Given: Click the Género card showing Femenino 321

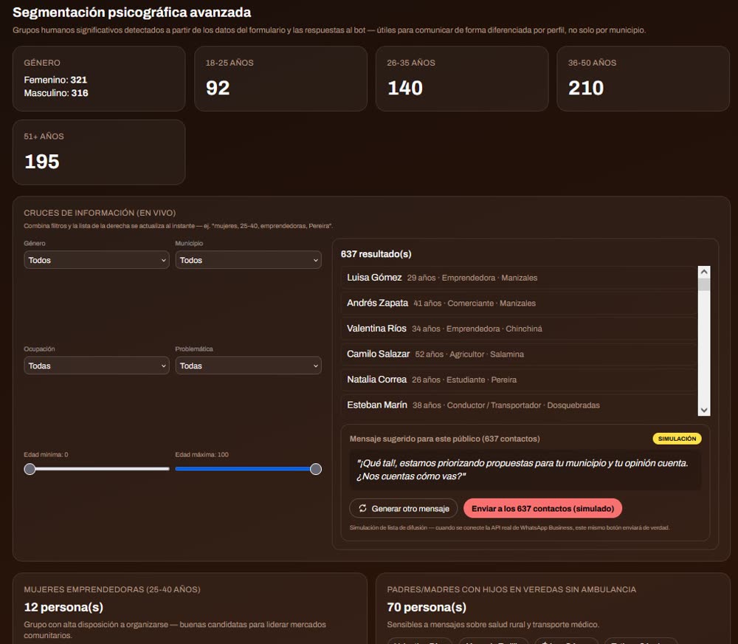Looking at the screenshot, I should coord(99,79).
